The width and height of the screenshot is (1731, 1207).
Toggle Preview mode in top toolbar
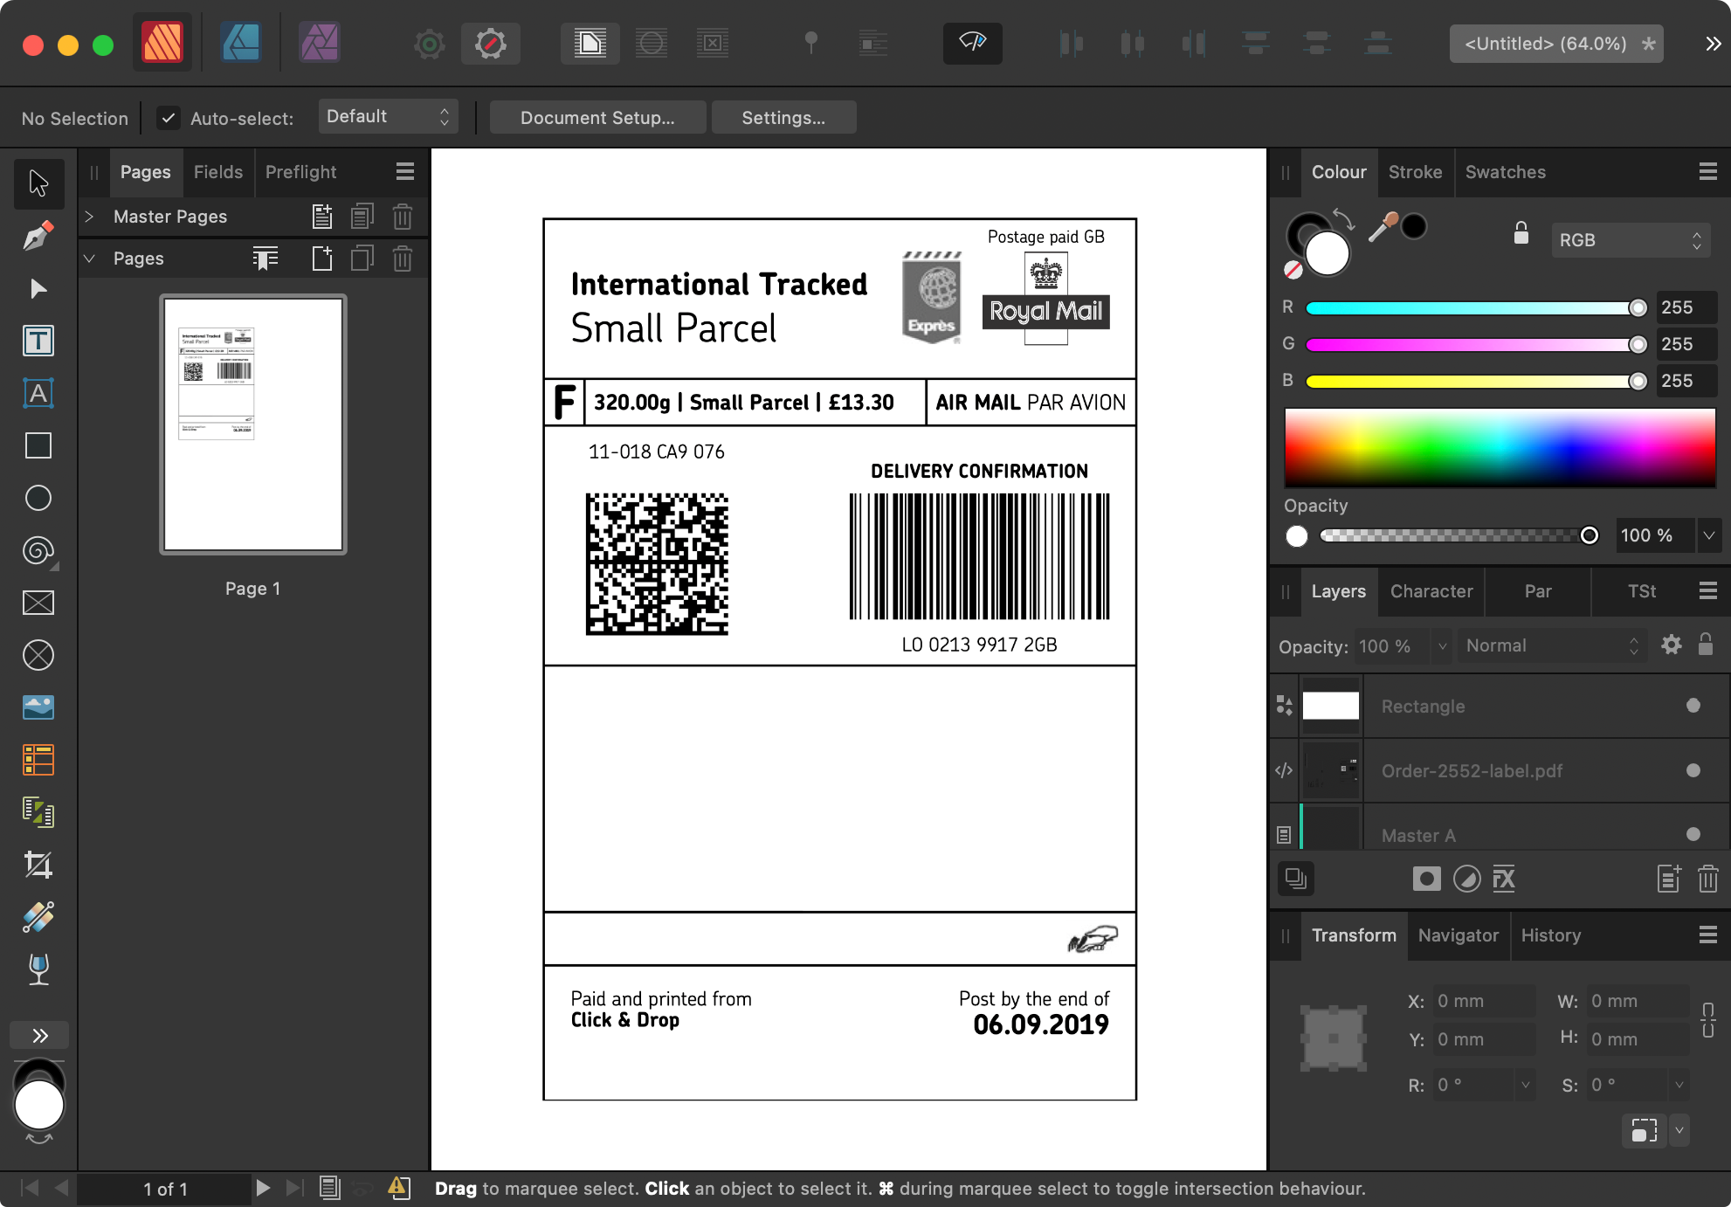pos(972,42)
